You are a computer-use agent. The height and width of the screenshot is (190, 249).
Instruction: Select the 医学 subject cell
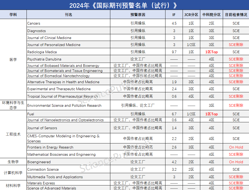point(13,59)
